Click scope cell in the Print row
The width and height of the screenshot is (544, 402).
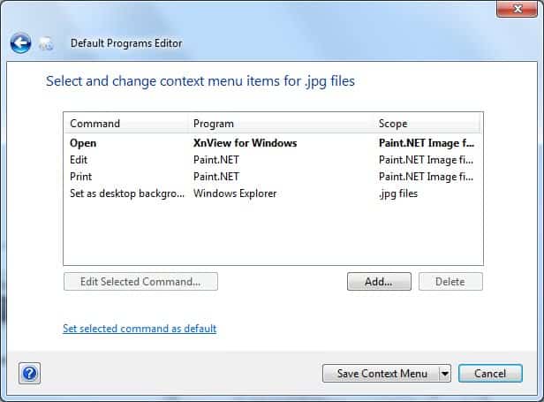coord(426,177)
